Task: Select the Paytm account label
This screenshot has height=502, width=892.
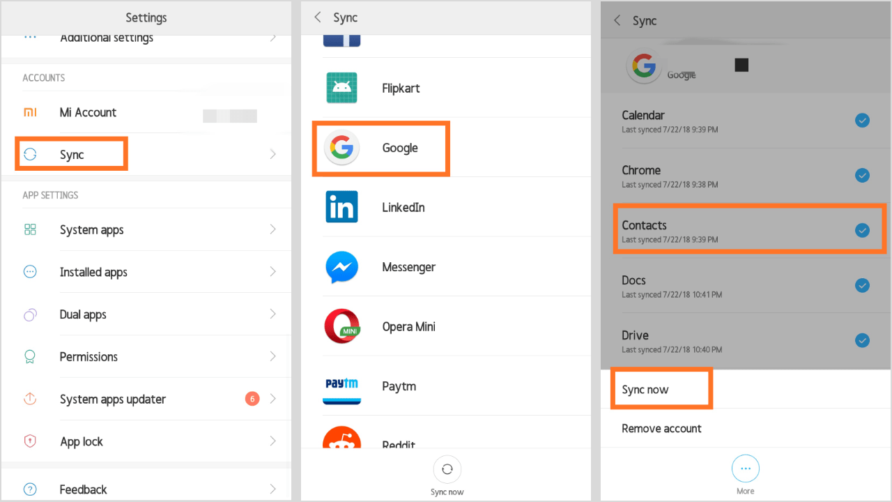Action: pos(399,386)
